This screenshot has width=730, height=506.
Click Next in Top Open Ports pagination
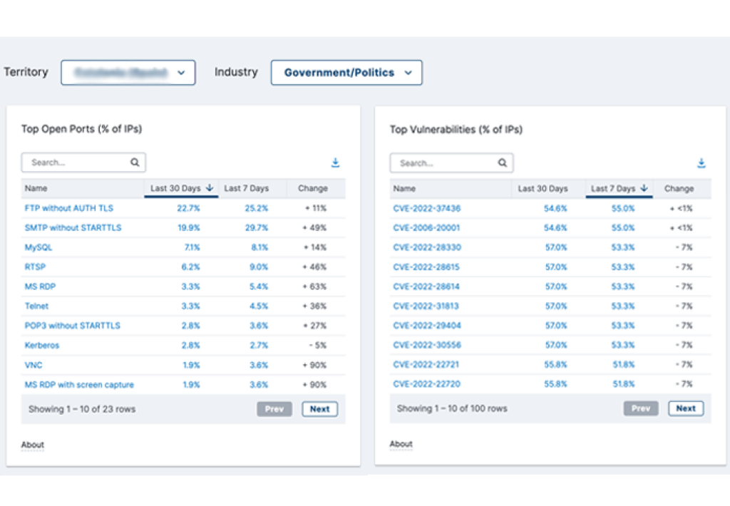(x=319, y=408)
